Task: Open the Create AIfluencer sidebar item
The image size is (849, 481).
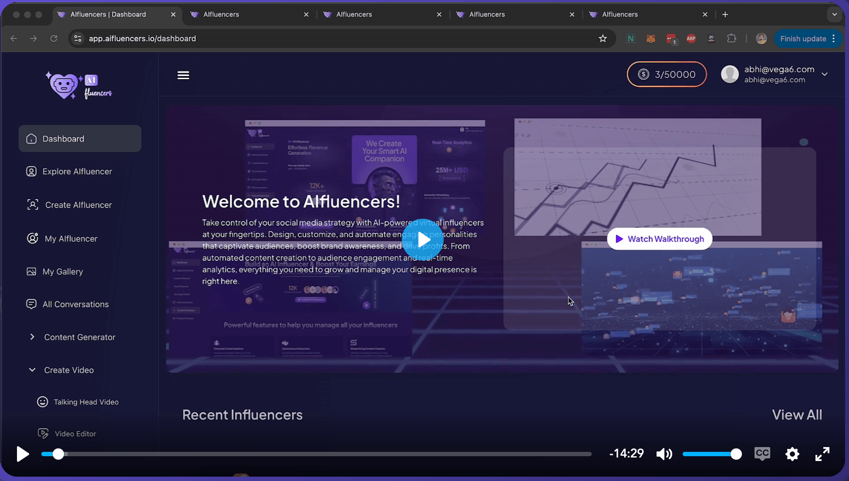Action: tap(78, 205)
